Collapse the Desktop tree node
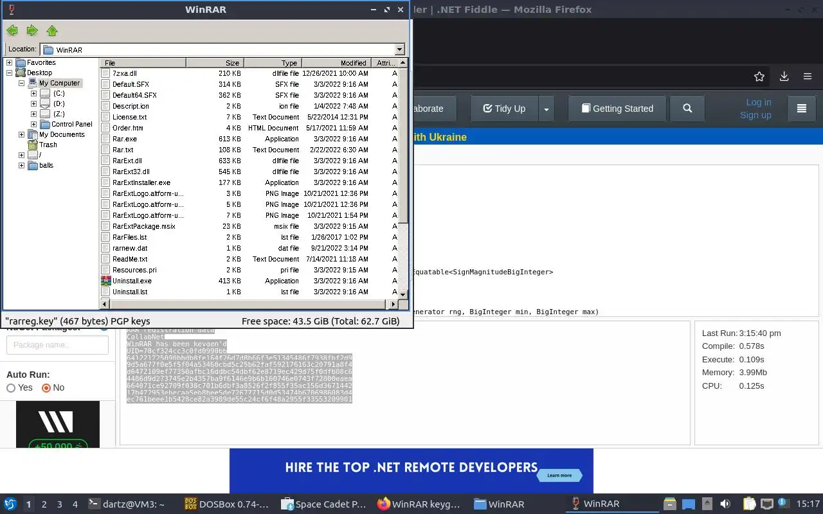This screenshot has width=823, height=514. coord(10,73)
